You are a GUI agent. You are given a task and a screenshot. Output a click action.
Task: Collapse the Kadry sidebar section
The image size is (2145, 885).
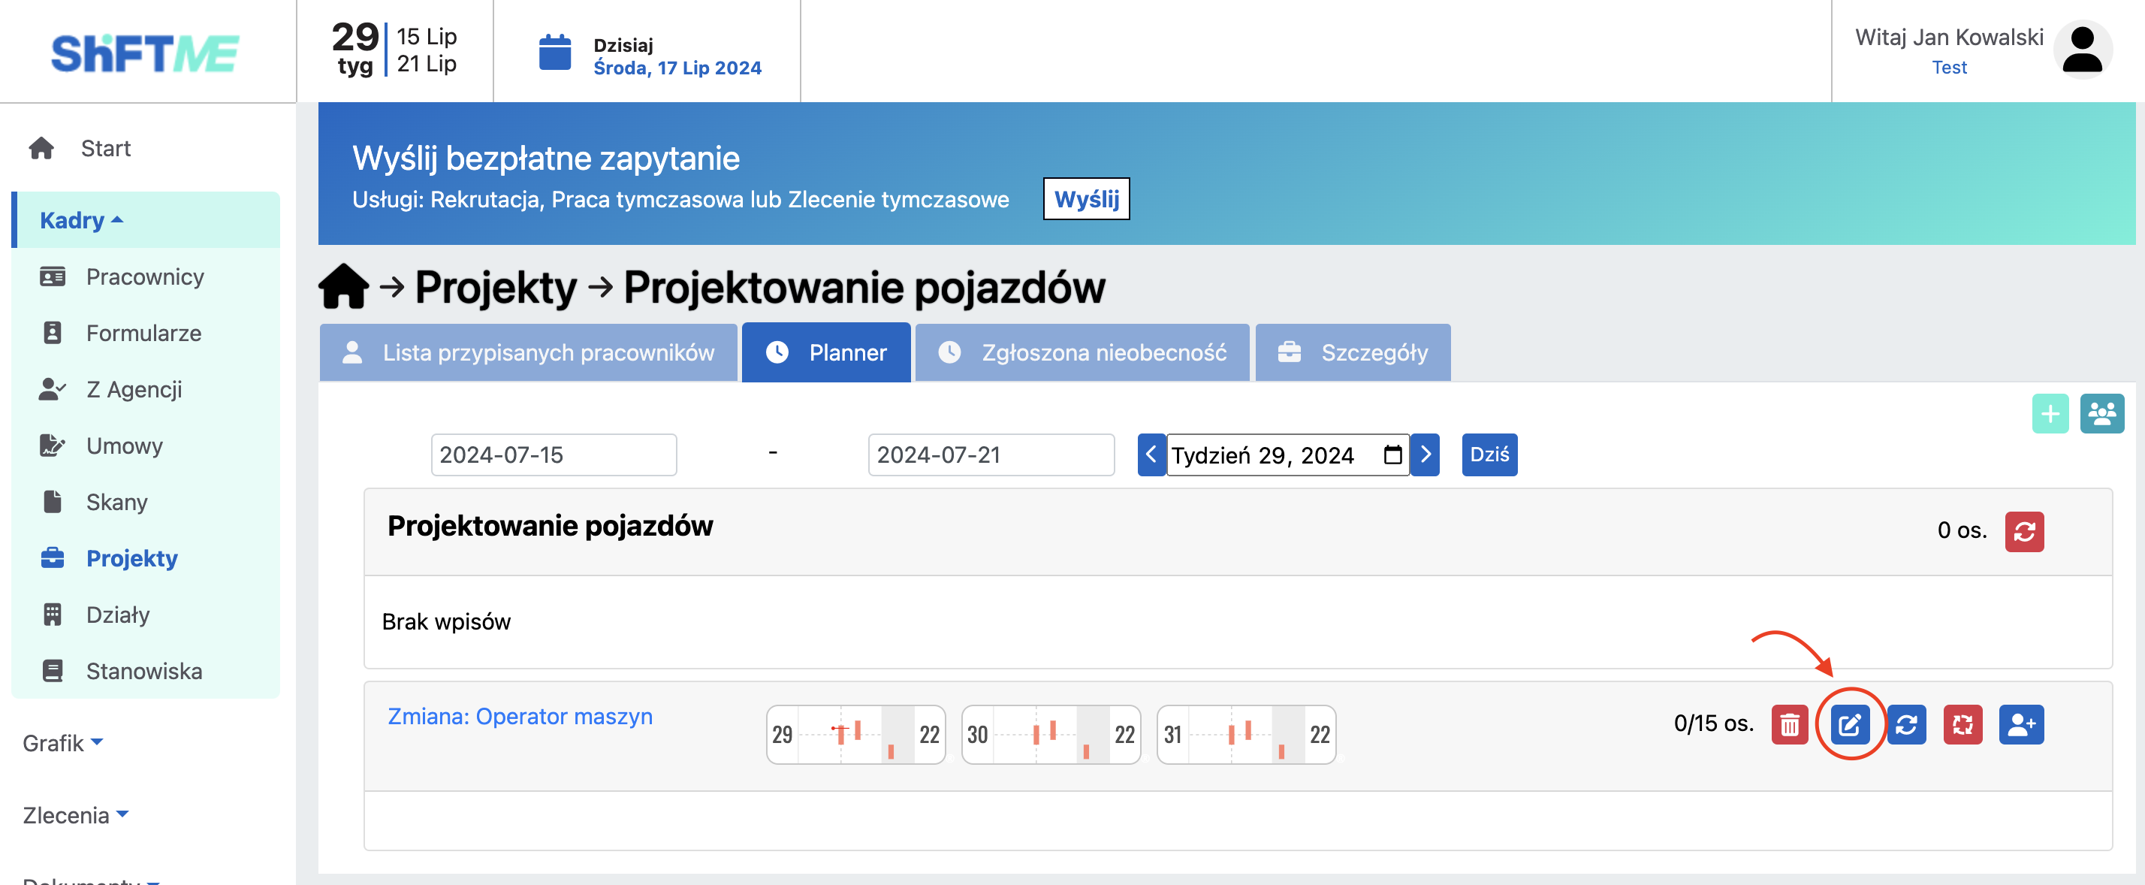146,220
